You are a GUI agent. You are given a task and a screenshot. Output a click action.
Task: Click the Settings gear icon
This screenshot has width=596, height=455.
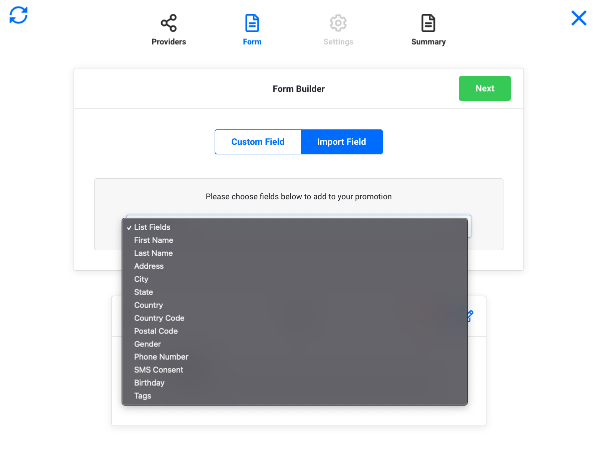[338, 23]
